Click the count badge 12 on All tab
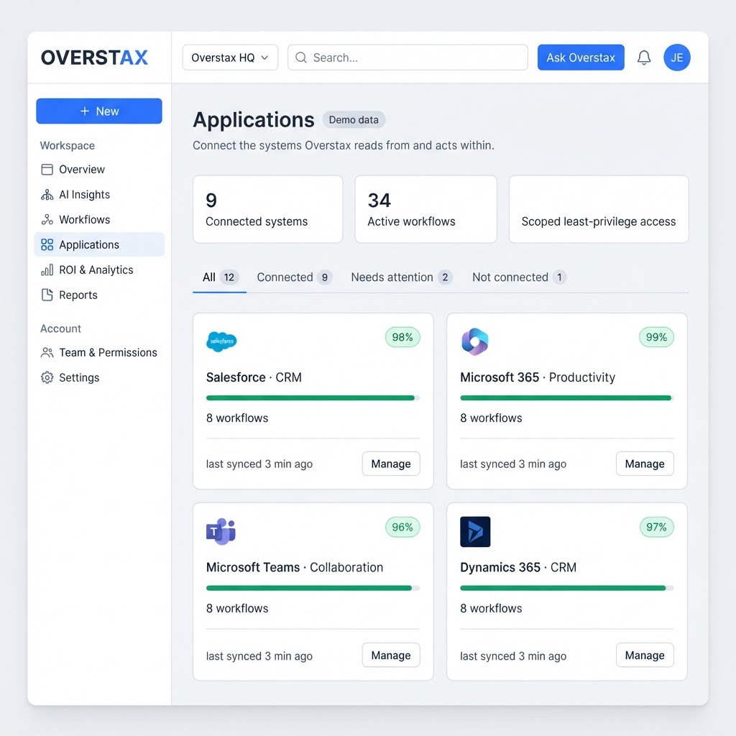 [x=229, y=277]
